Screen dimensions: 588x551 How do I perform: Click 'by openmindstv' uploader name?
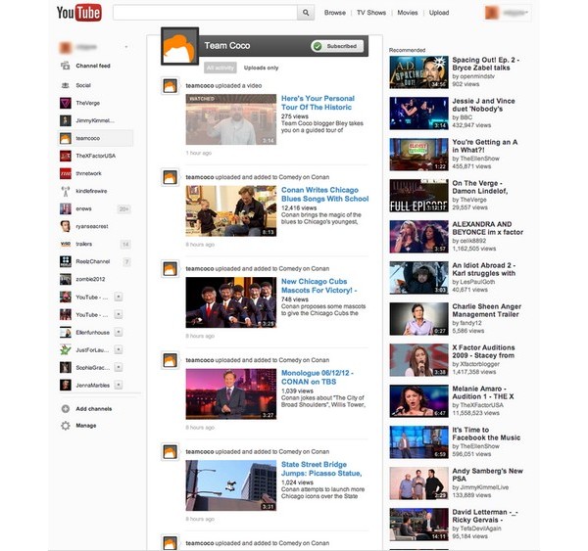473,76
